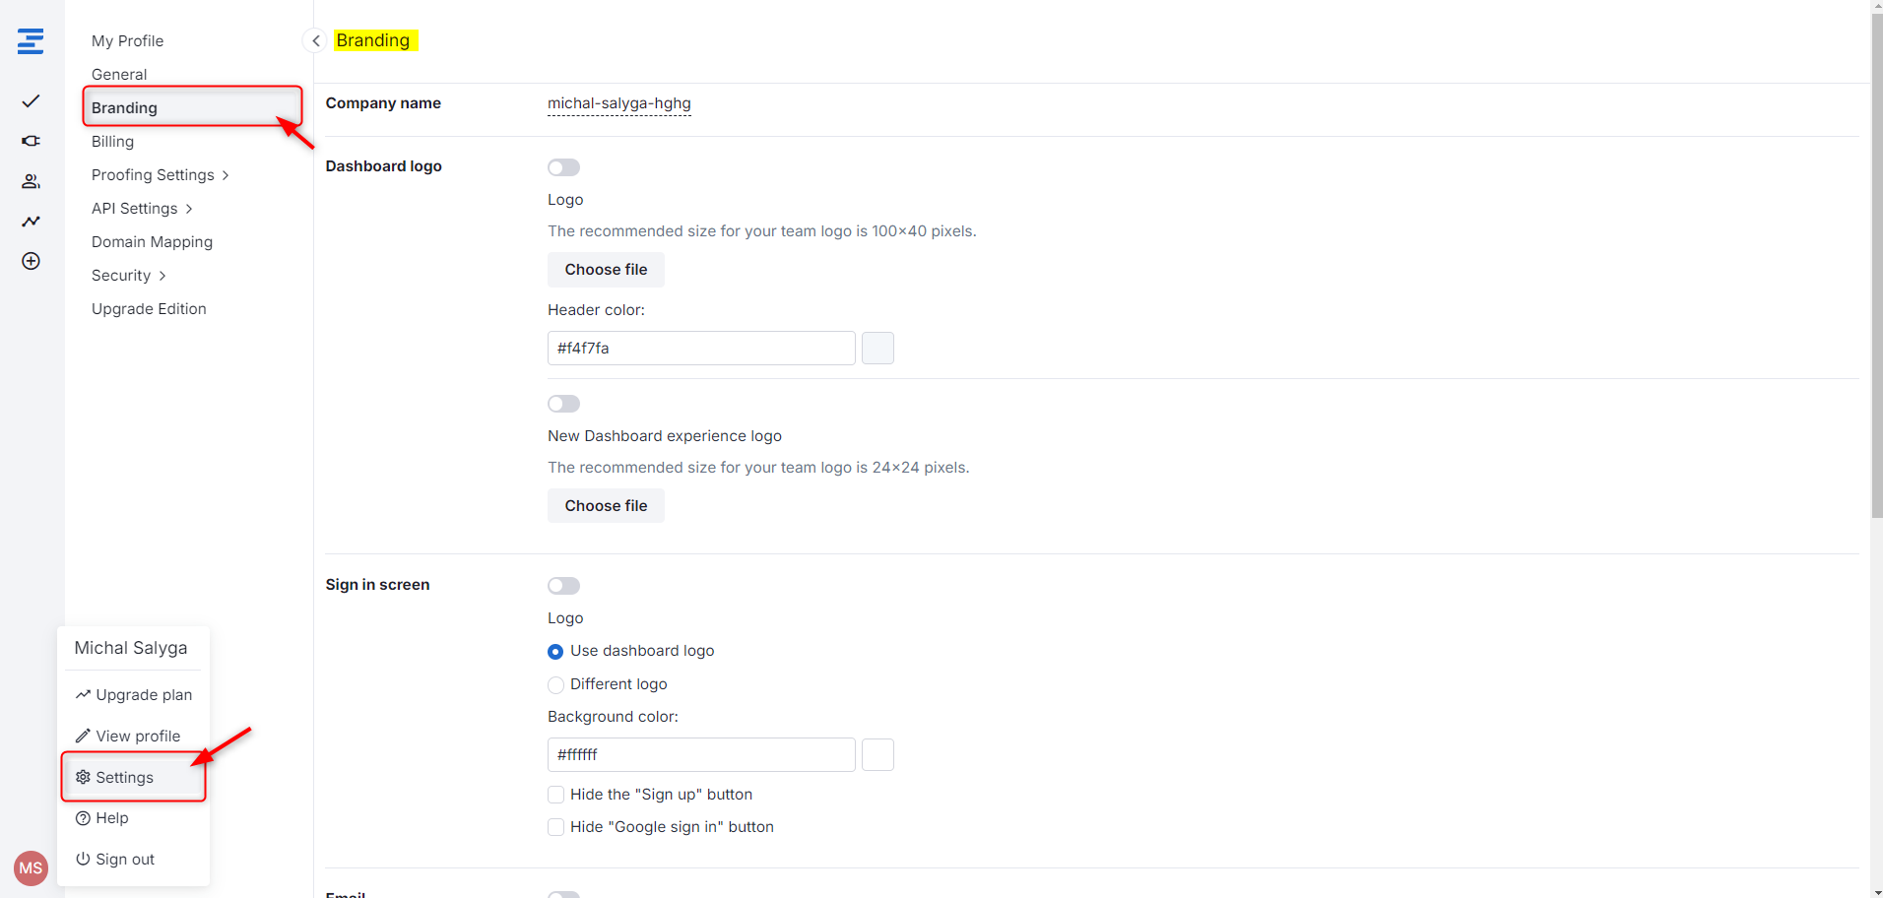The image size is (1883, 898).
Task: Open the integrations plug icon in sidebar
Action: (x=31, y=141)
